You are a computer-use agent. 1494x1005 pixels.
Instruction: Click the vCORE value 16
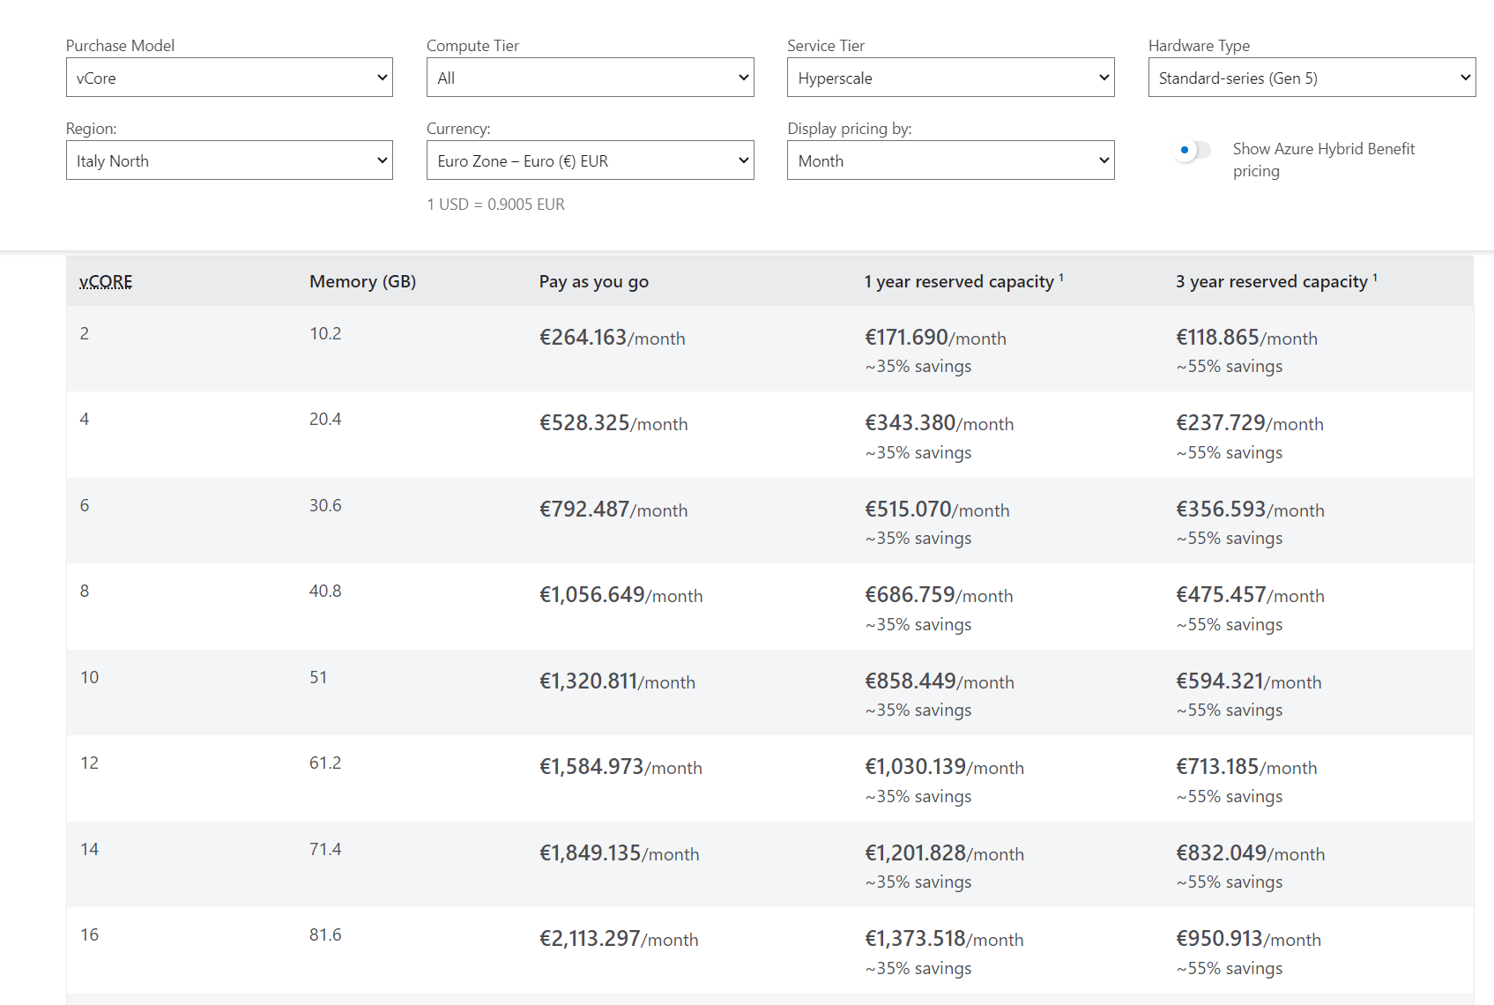pyautogui.click(x=90, y=934)
